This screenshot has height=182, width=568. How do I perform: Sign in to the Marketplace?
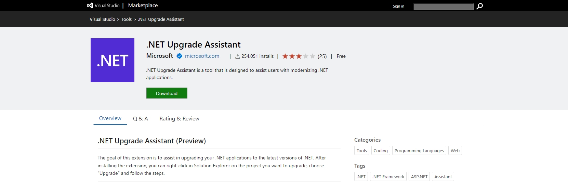click(x=398, y=6)
